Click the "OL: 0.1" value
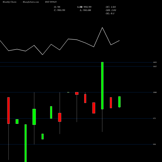The image size is (162, 162). click(x=110, y=14)
